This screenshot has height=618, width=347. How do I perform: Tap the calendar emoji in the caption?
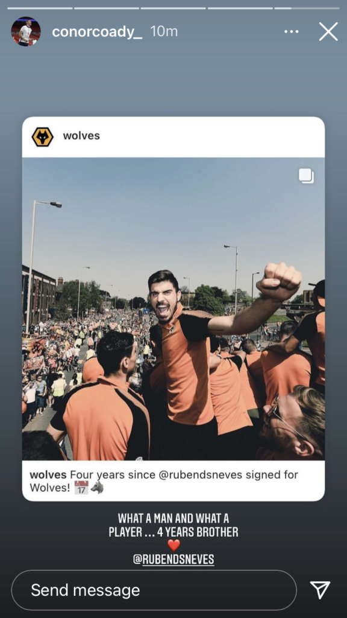(81, 488)
